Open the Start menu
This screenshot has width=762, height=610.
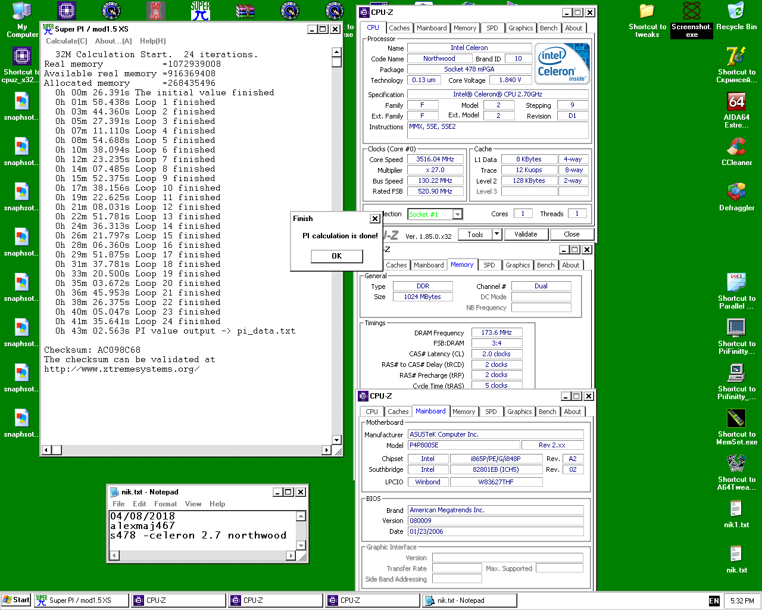pos(16,600)
